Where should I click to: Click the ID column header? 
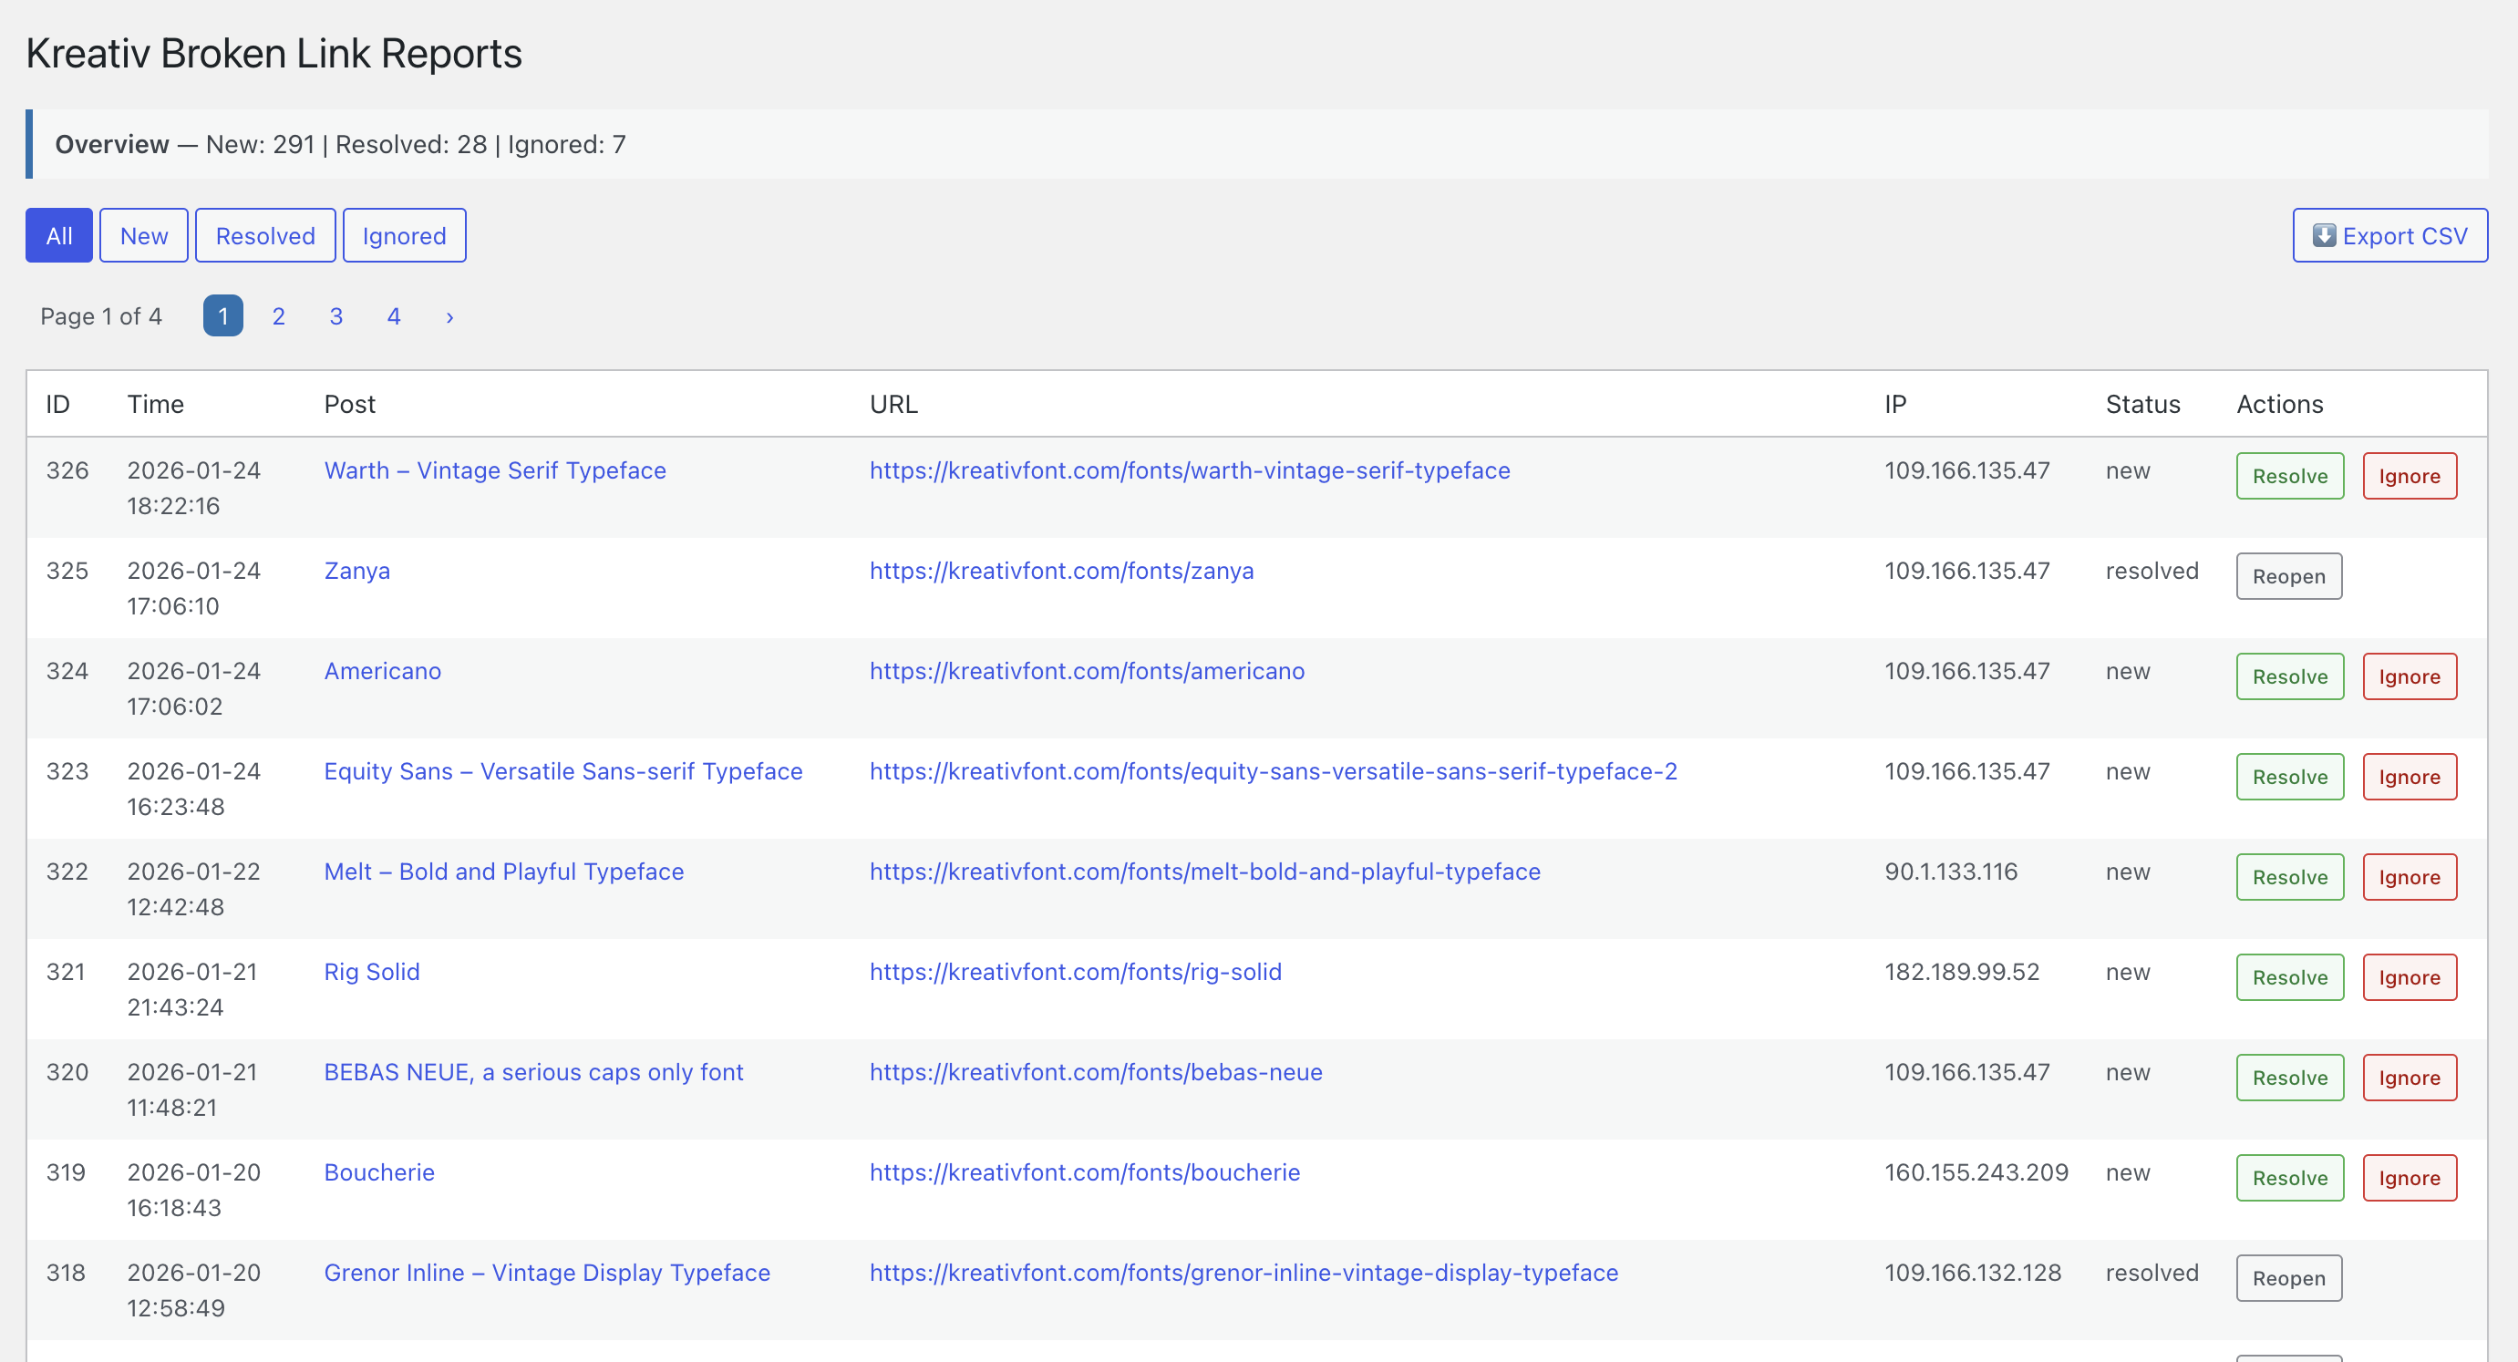point(57,404)
